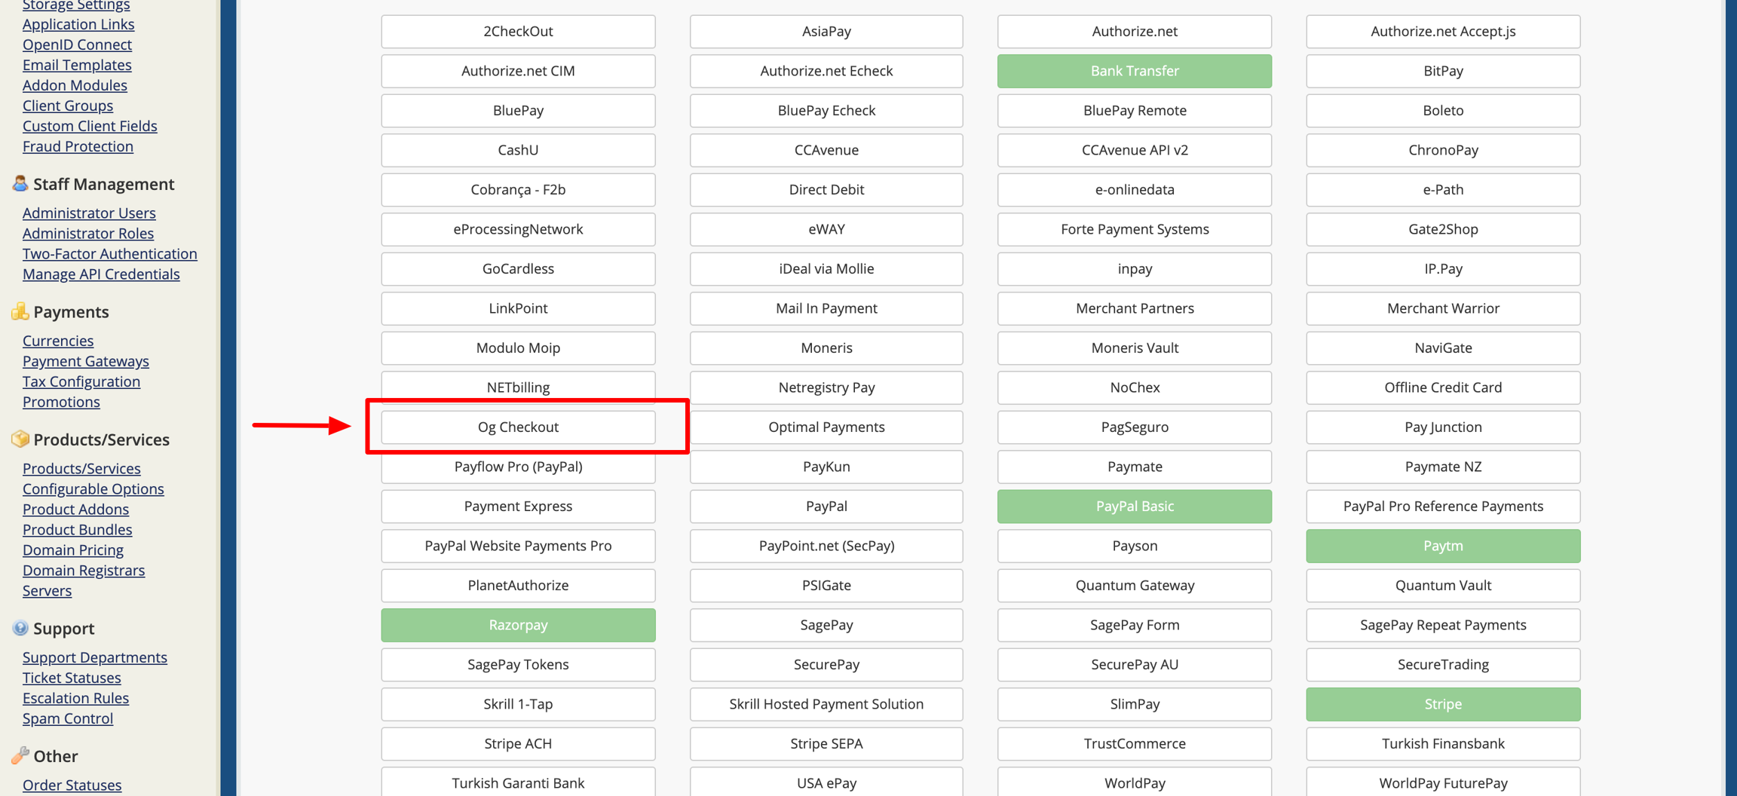1737x796 pixels.
Task: Click the Payments coins icon
Action: coord(20,311)
